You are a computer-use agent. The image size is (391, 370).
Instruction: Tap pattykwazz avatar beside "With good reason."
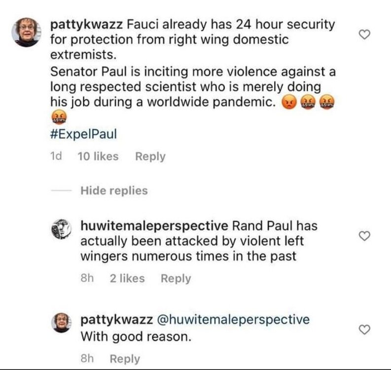point(62,322)
